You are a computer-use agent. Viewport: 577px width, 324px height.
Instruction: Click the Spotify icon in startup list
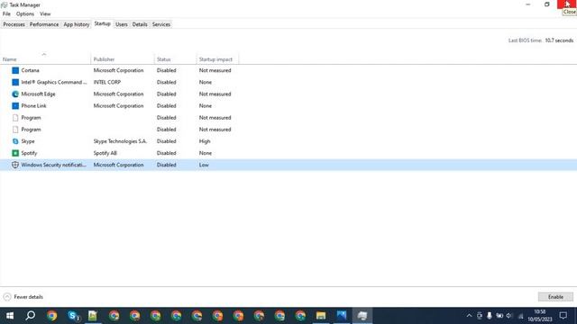point(15,153)
